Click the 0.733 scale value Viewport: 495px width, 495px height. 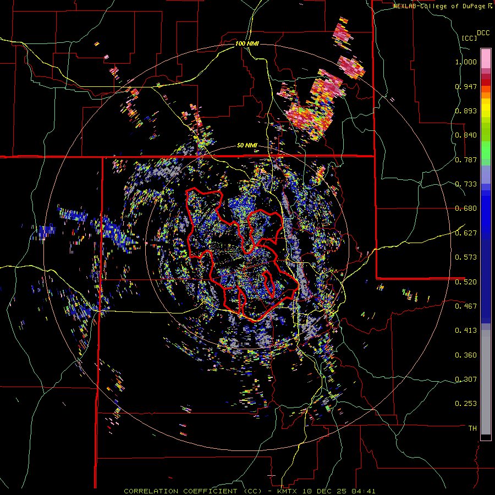(x=466, y=184)
